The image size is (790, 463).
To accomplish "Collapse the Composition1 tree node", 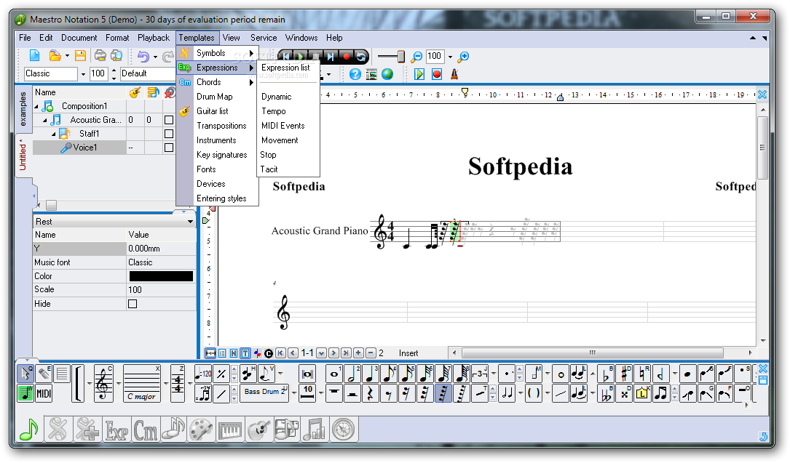I will 36,107.
